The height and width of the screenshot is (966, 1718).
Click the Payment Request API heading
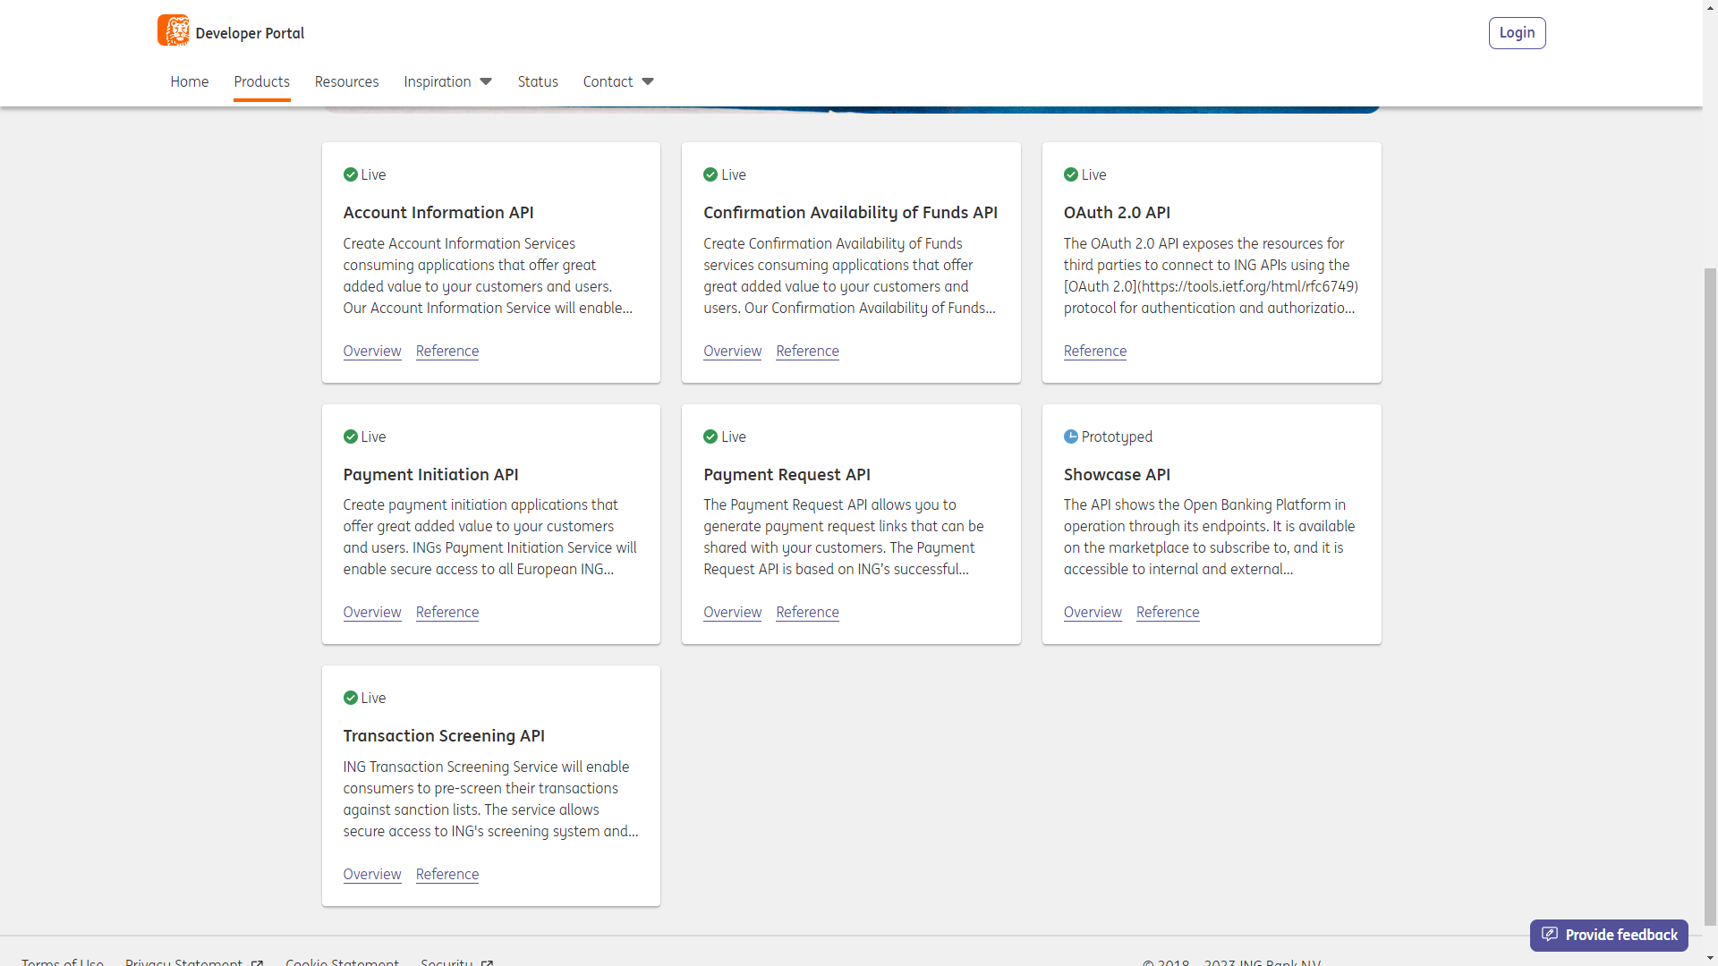pyautogui.click(x=787, y=474)
